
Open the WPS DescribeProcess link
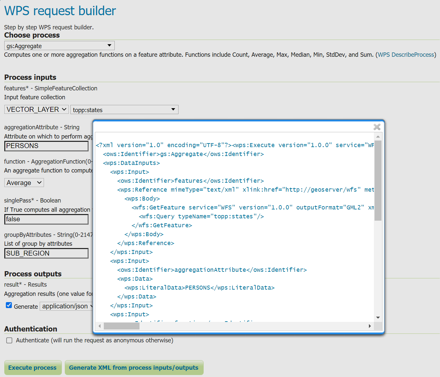[406, 55]
